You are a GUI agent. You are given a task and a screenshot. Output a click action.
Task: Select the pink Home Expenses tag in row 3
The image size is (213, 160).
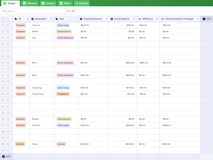click(65, 37)
